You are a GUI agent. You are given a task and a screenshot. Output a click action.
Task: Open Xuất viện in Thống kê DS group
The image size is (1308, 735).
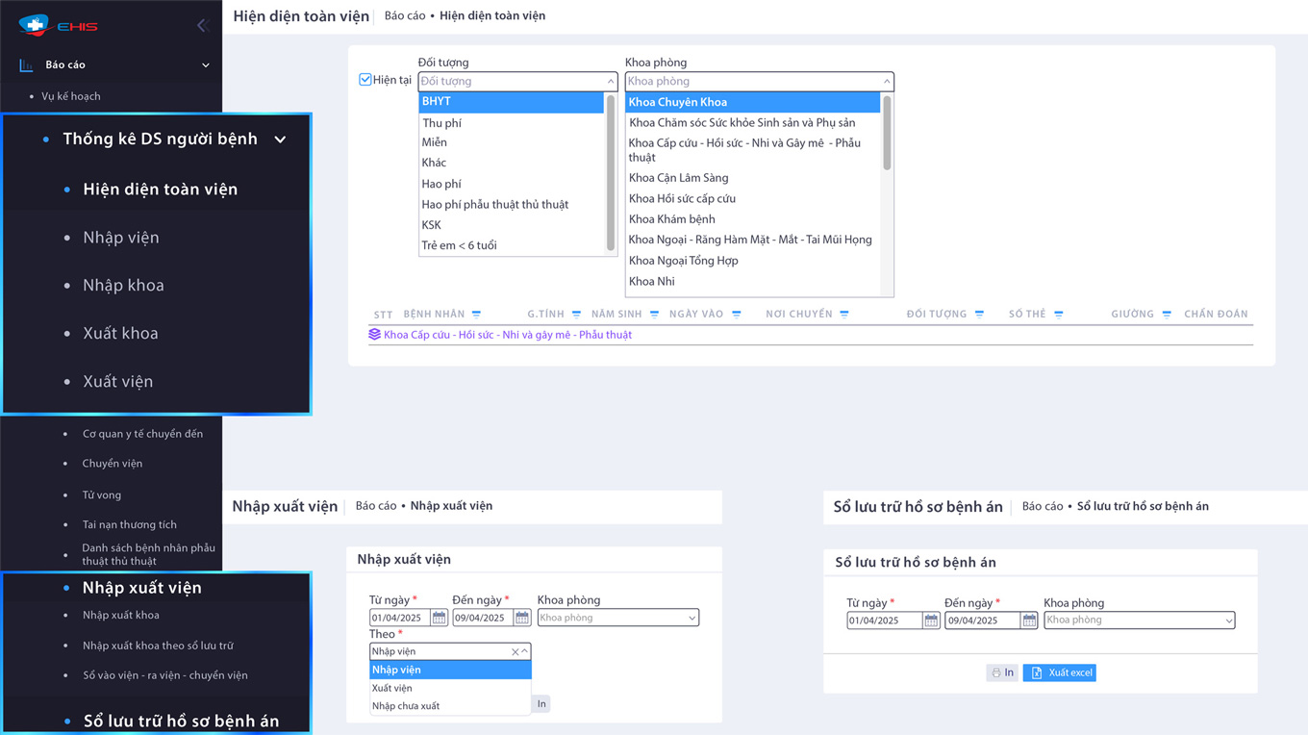point(117,382)
